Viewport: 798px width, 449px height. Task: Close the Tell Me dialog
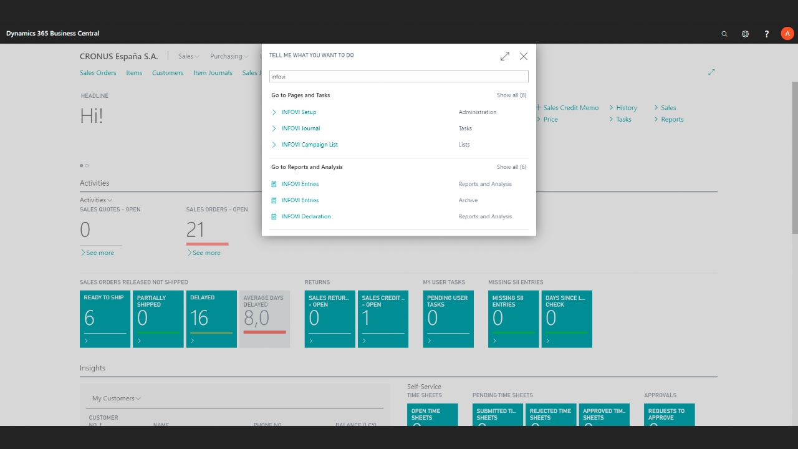pyautogui.click(x=524, y=56)
